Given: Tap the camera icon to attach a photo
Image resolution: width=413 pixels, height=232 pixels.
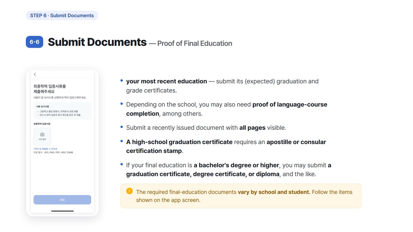Looking at the screenshot, I should 42,134.
